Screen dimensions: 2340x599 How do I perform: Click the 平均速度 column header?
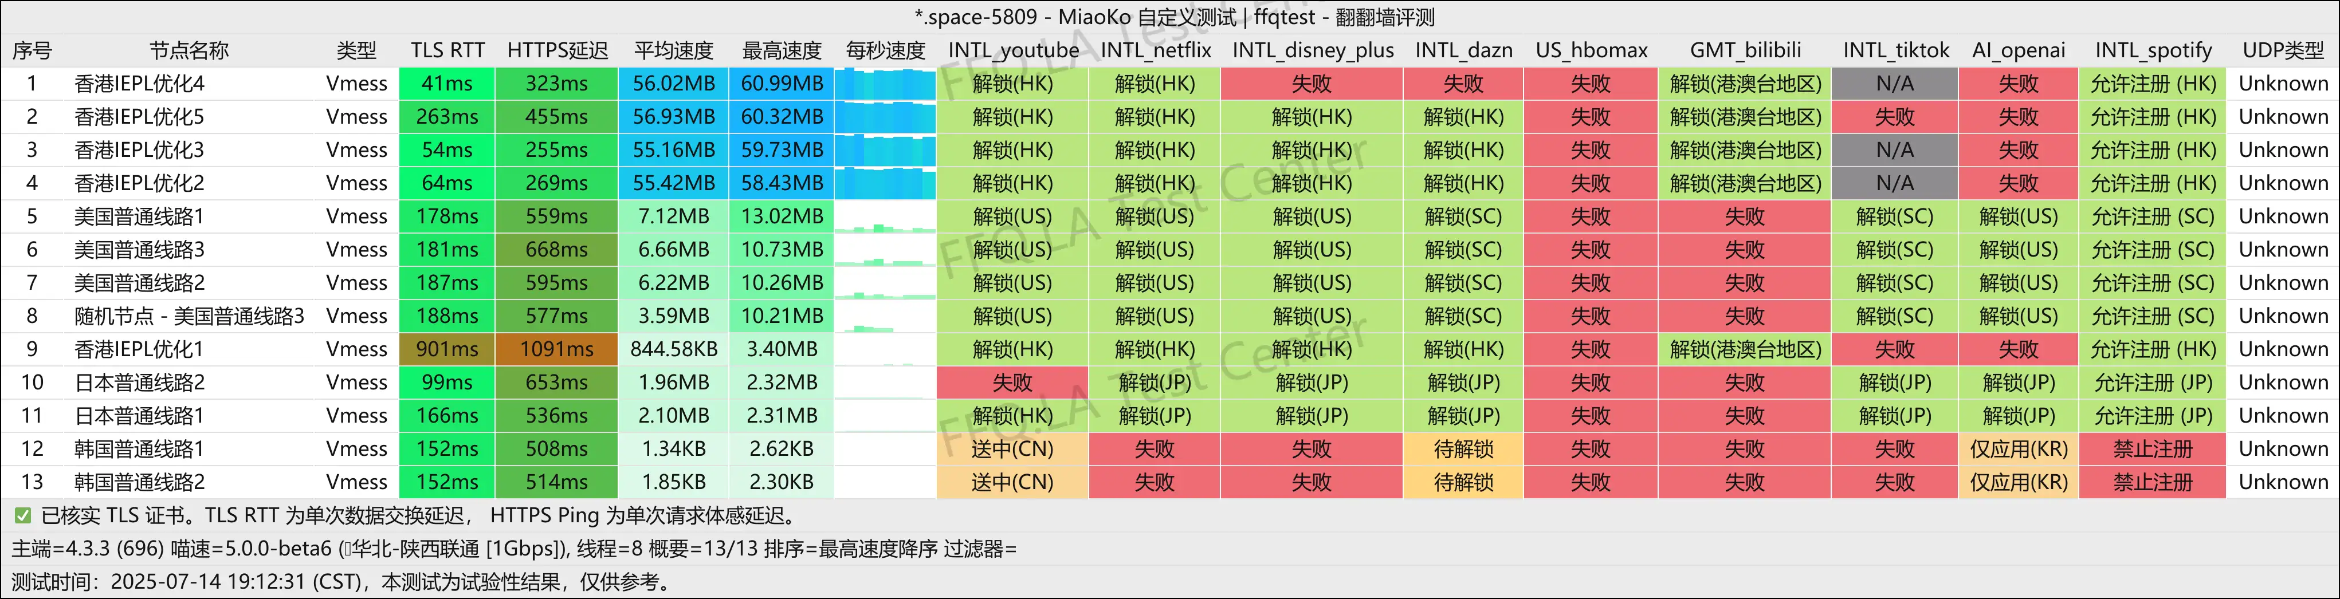pyautogui.click(x=673, y=51)
